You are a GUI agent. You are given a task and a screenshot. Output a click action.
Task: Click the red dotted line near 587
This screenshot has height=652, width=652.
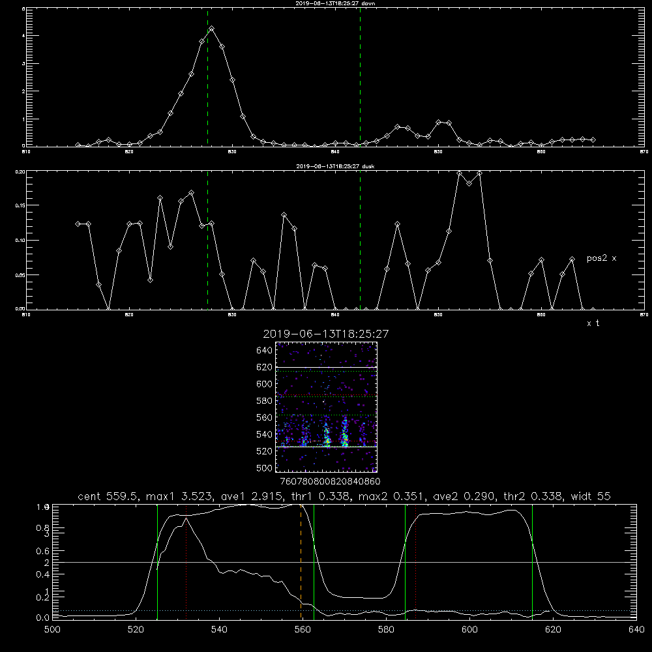point(415,562)
